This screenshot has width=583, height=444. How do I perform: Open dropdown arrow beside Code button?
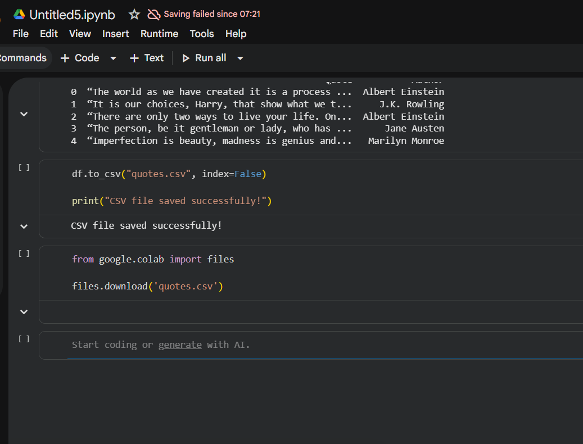click(x=114, y=58)
